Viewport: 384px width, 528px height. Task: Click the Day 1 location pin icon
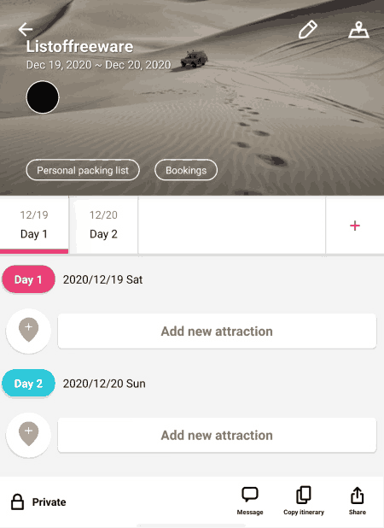28,331
